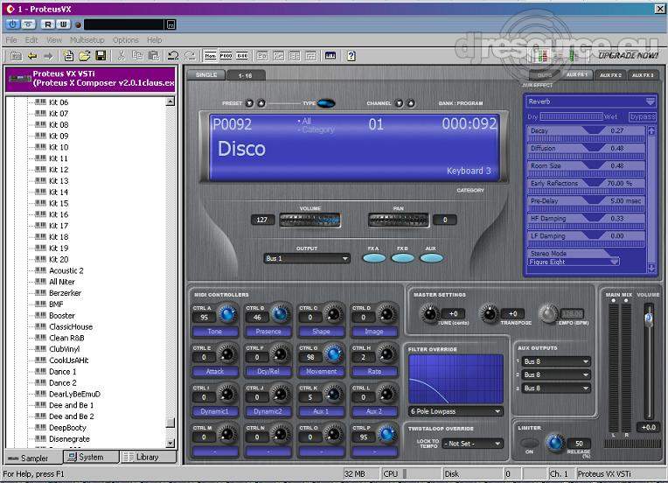Screen dimensions: 668x483
Task: Switch to the AUX FX 2 tab
Action: (x=610, y=75)
